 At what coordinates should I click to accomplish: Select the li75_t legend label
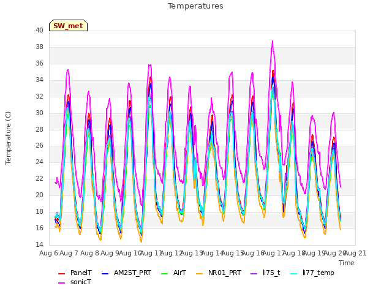pos(271,273)
